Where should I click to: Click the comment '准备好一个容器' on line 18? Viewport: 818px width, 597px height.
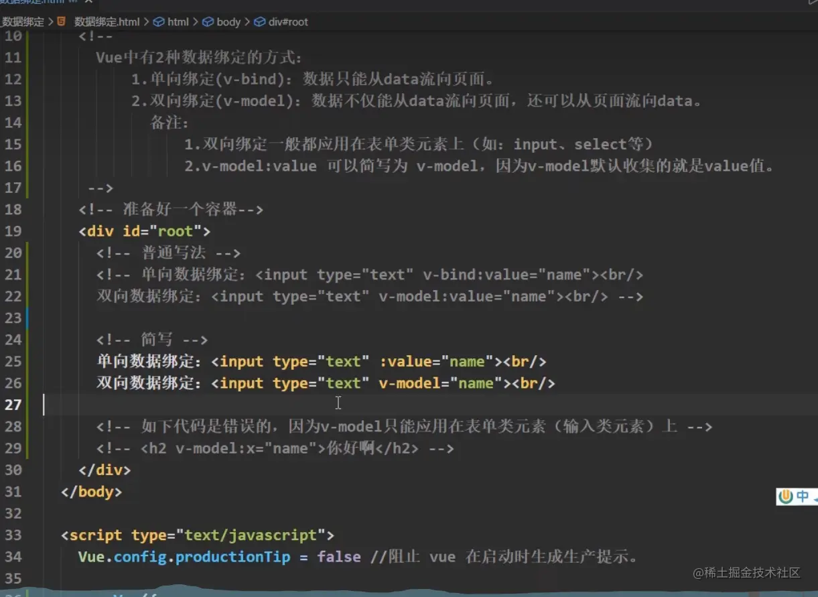tap(180, 209)
